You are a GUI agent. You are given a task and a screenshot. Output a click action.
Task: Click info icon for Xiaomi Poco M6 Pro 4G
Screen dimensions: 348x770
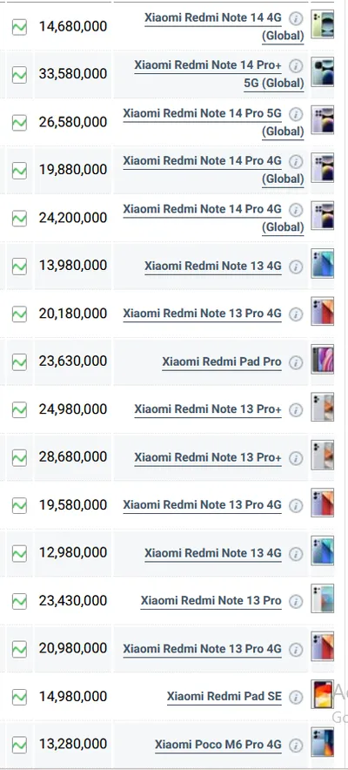coord(295,745)
